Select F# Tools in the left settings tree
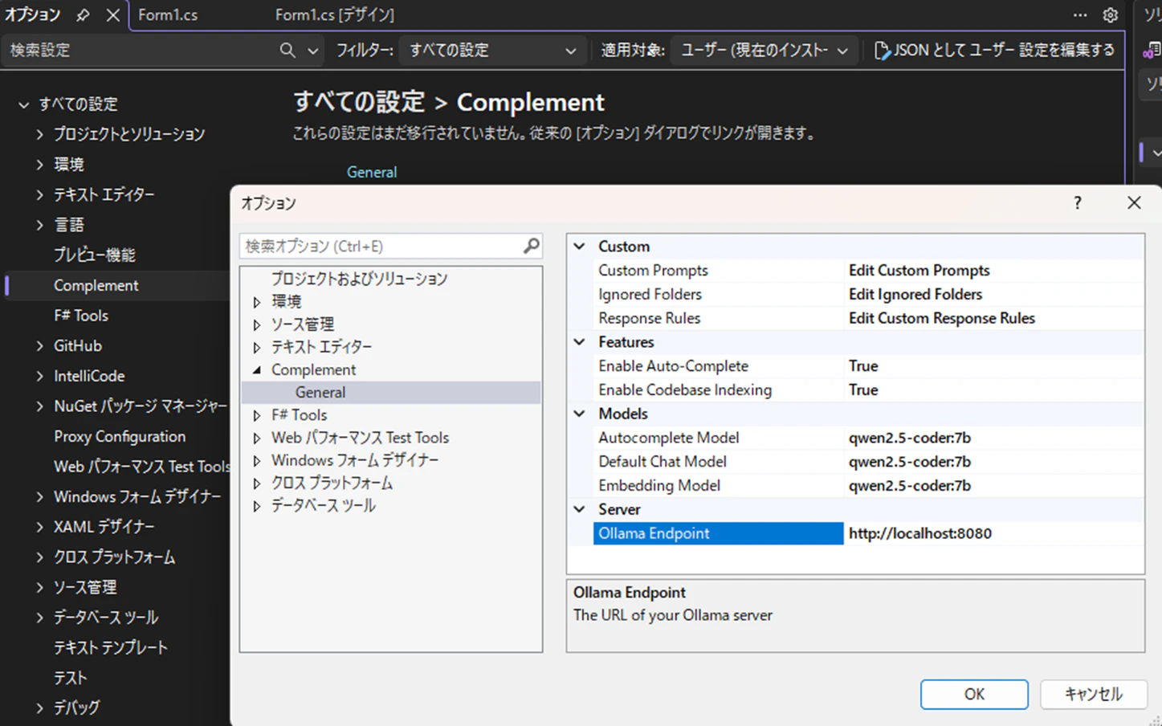1162x726 pixels. (81, 316)
